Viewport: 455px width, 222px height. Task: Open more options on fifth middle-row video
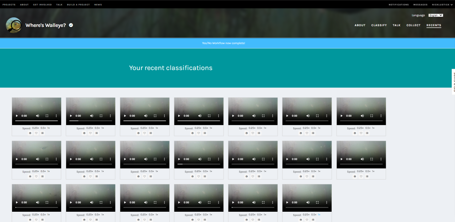click(273, 159)
